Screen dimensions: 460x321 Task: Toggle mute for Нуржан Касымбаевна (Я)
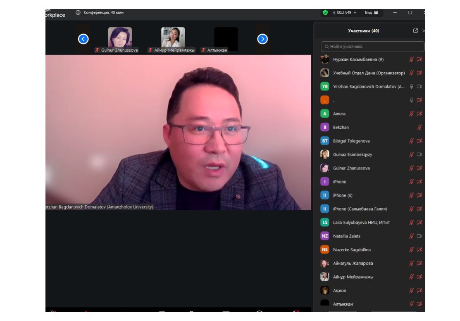click(411, 59)
